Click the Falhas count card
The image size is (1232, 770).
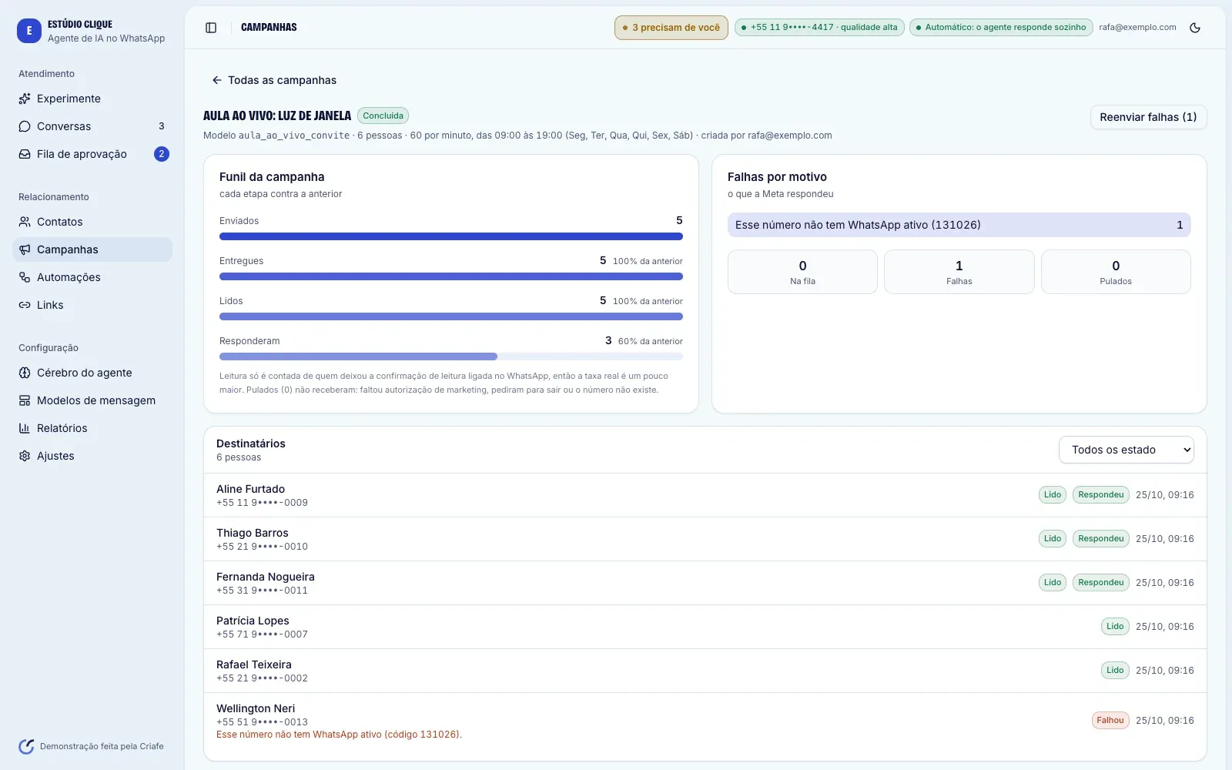click(959, 272)
